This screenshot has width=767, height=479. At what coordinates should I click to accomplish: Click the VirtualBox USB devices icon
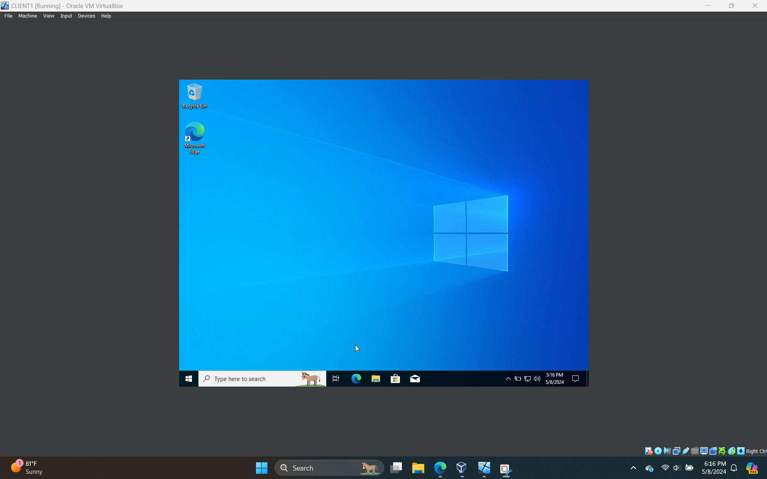(685, 451)
